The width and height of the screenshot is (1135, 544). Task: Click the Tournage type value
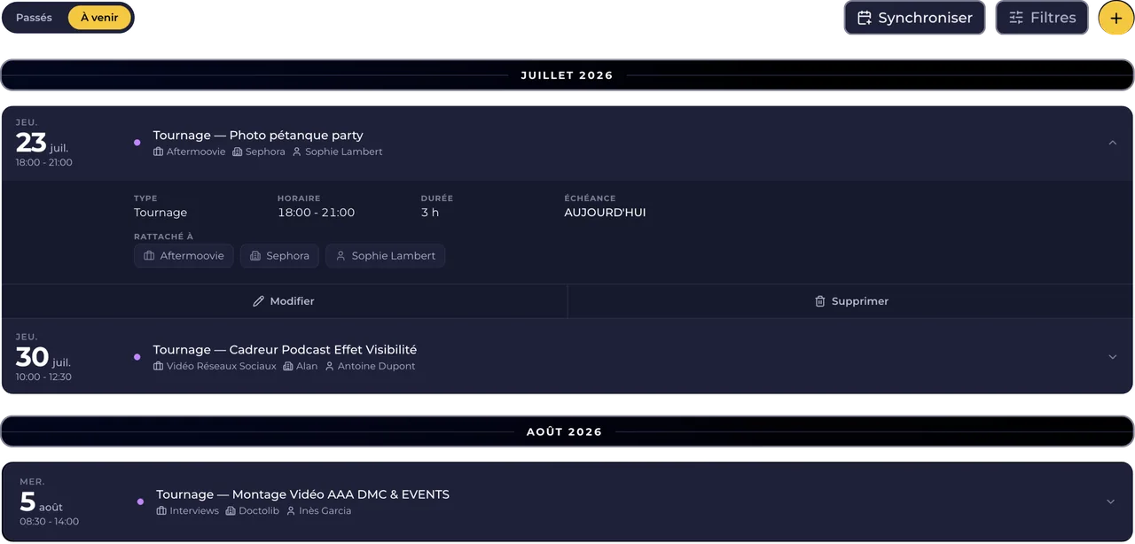(160, 213)
